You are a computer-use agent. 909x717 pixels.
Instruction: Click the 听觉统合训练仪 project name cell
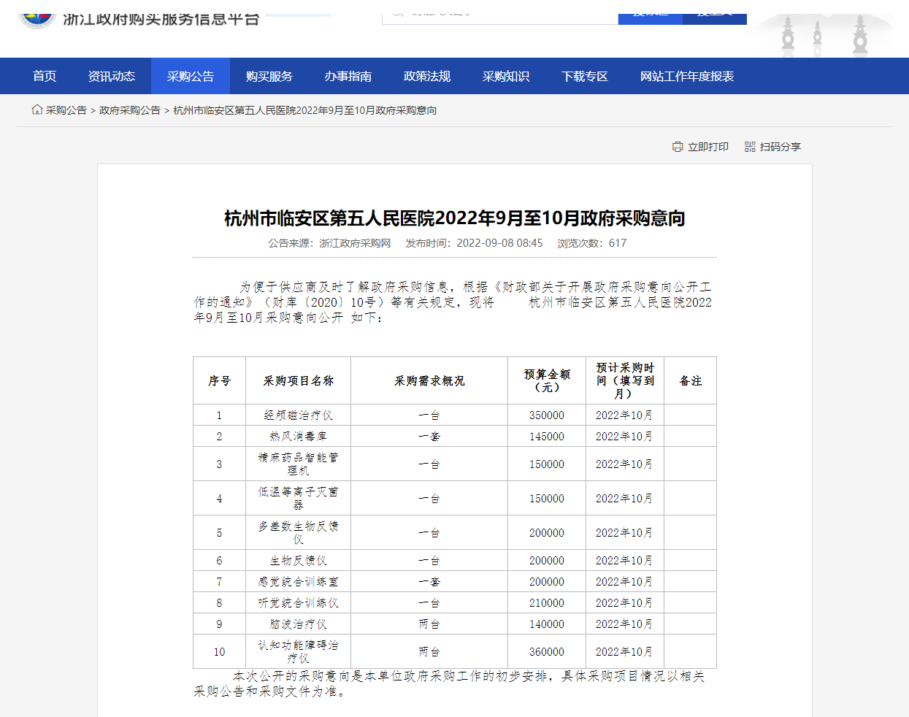click(299, 602)
